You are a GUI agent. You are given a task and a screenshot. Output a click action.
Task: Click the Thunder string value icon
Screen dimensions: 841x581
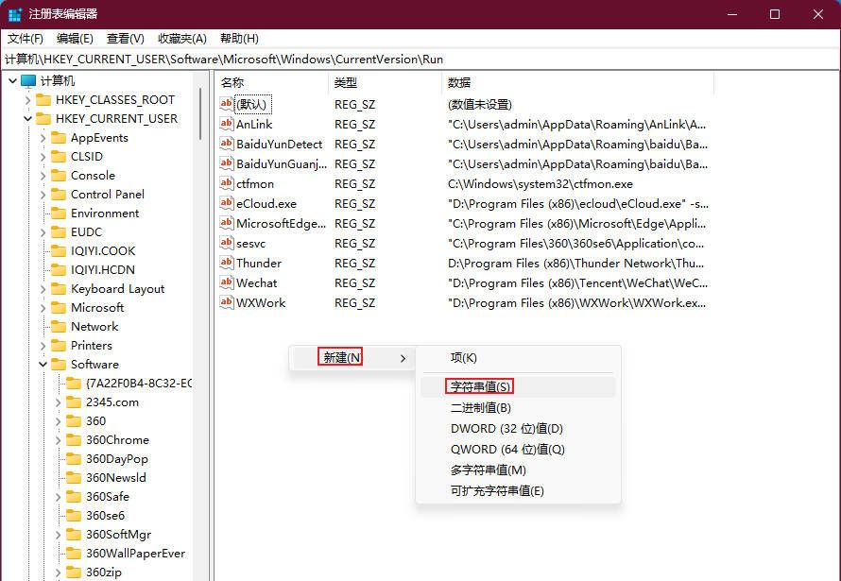point(225,263)
